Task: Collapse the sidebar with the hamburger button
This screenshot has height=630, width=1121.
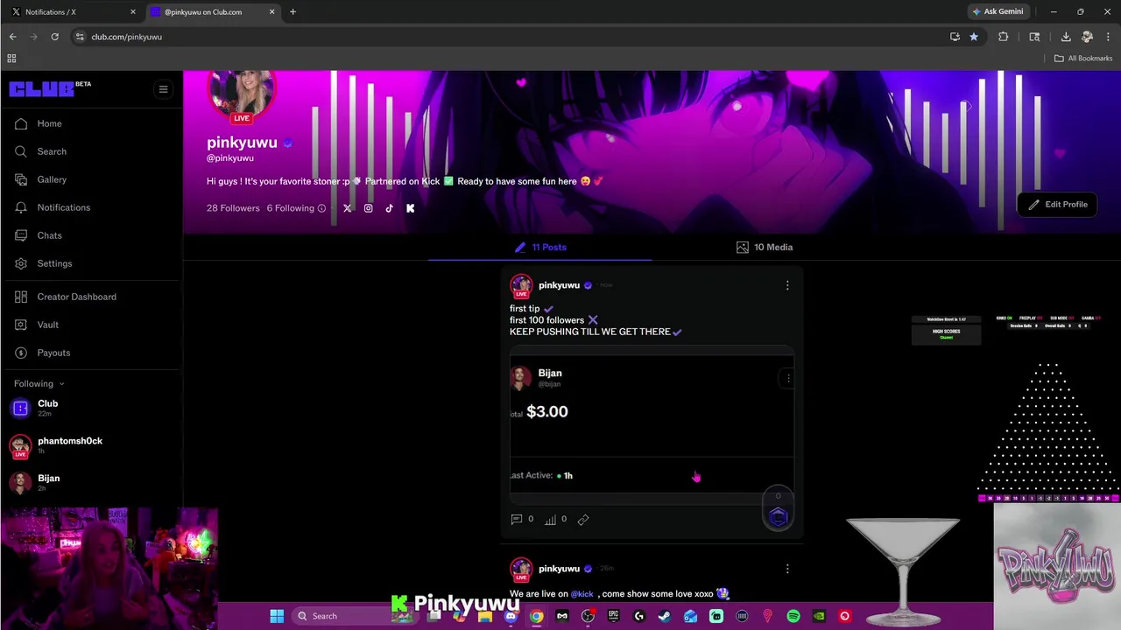Action: point(163,89)
